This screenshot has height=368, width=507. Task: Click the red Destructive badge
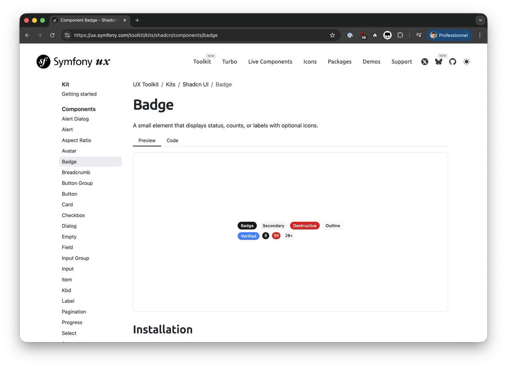(x=305, y=226)
